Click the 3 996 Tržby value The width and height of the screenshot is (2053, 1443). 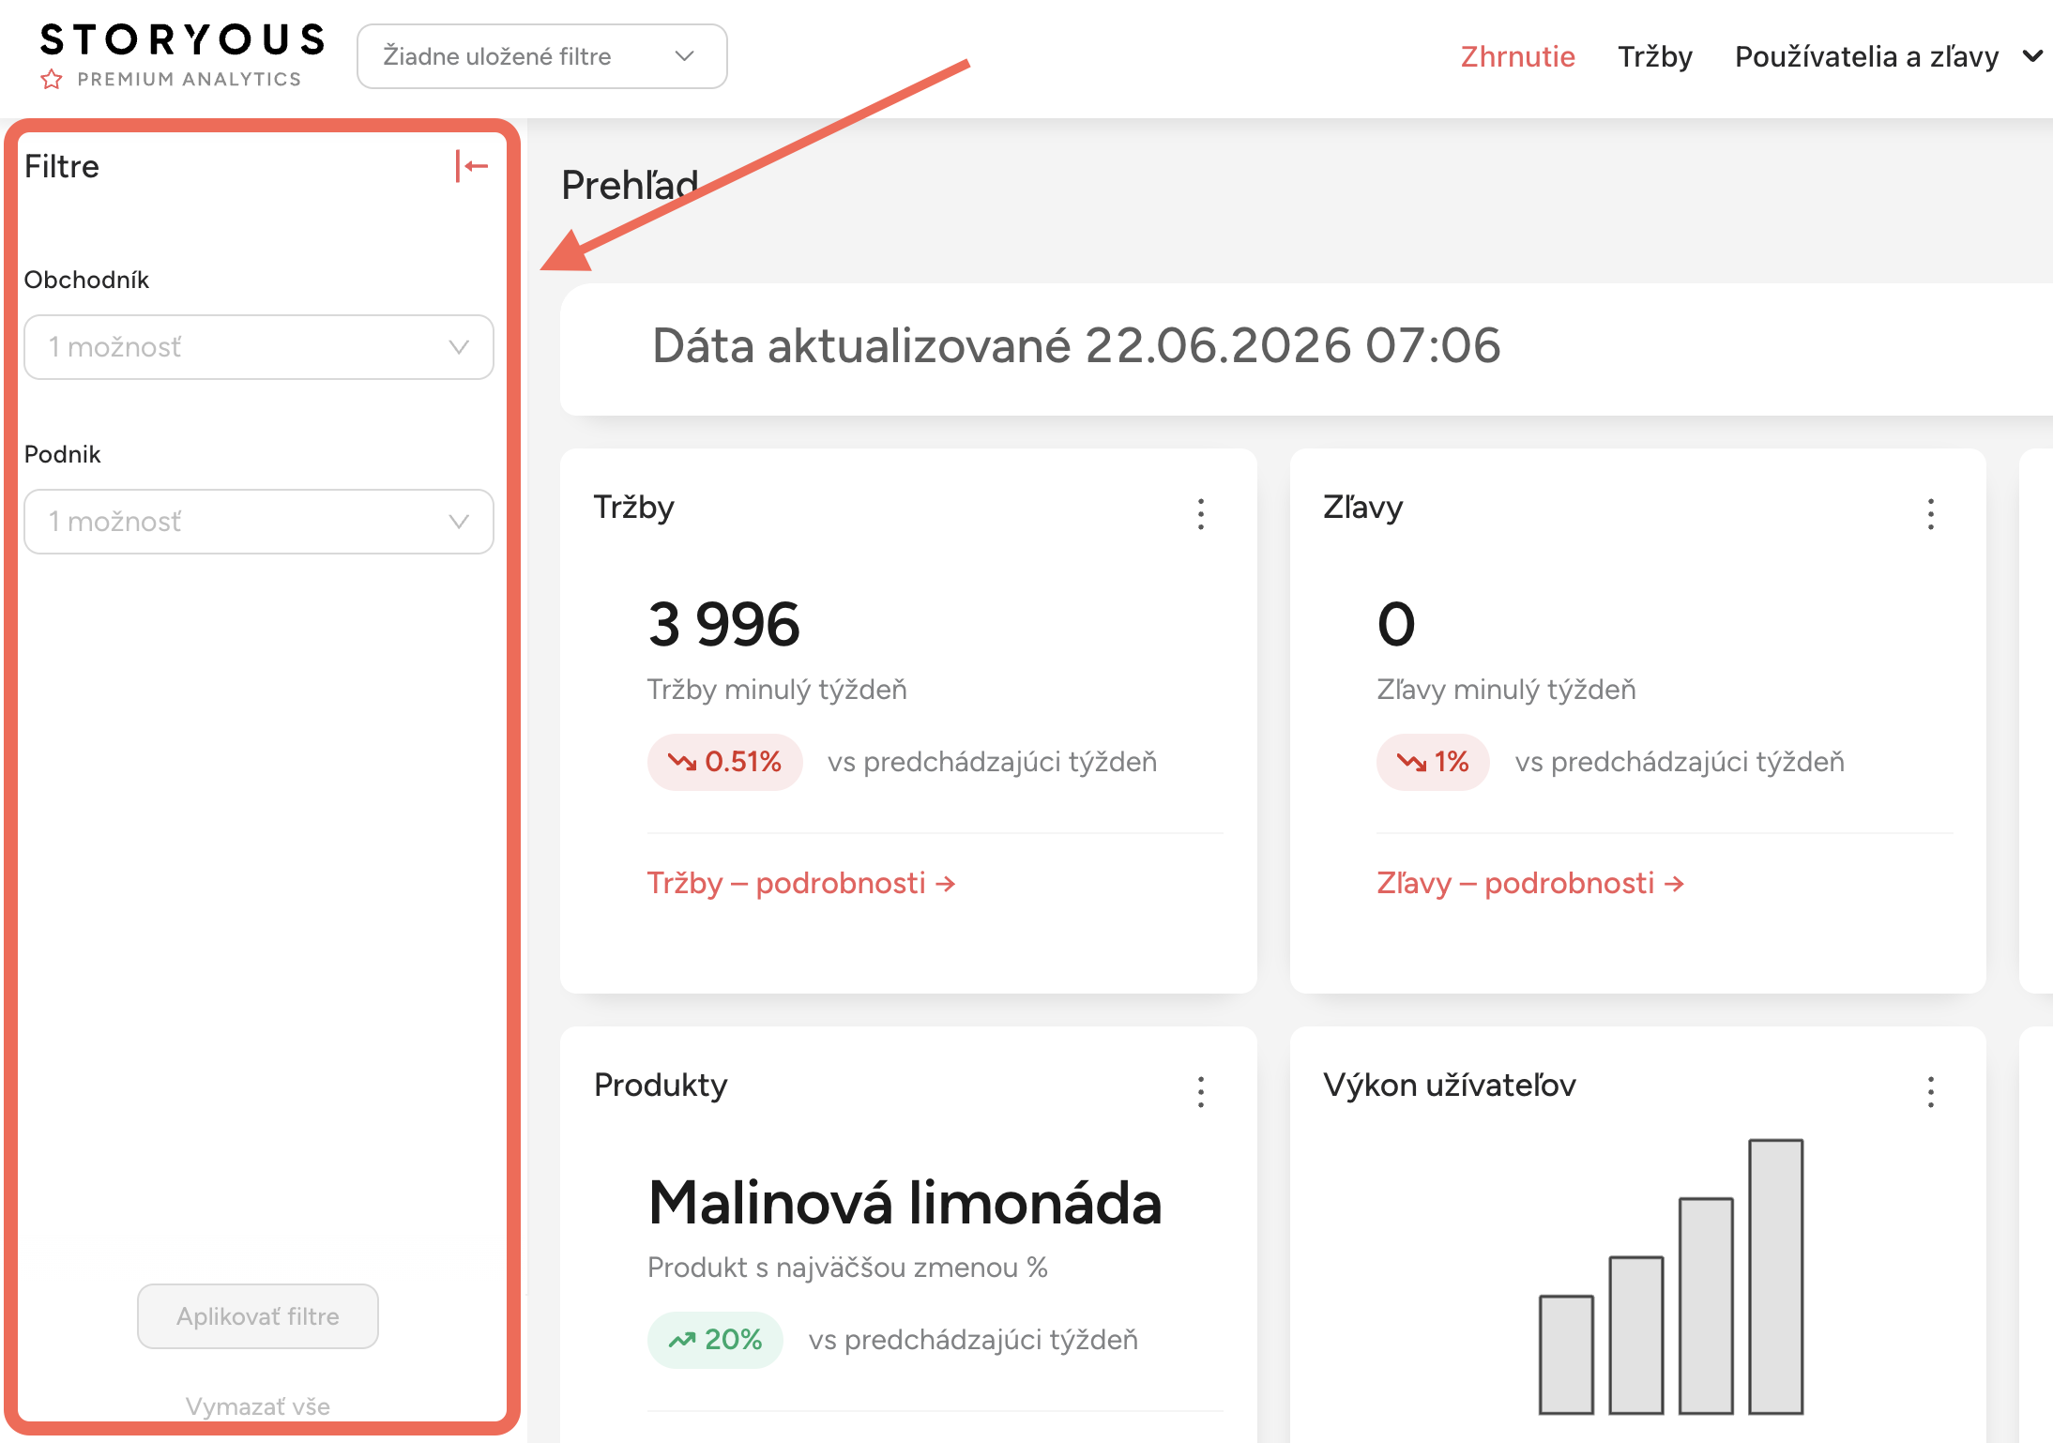tap(723, 624)
